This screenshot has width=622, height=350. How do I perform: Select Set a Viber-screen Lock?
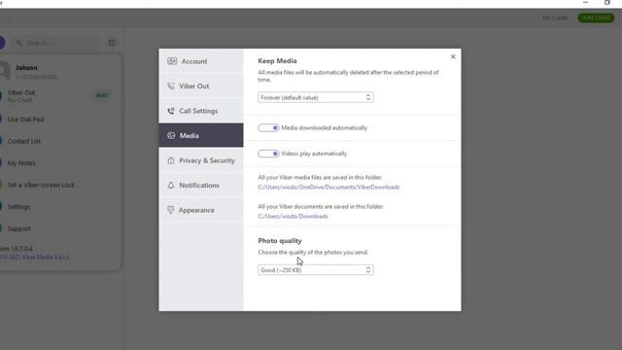tap(41, 185)
